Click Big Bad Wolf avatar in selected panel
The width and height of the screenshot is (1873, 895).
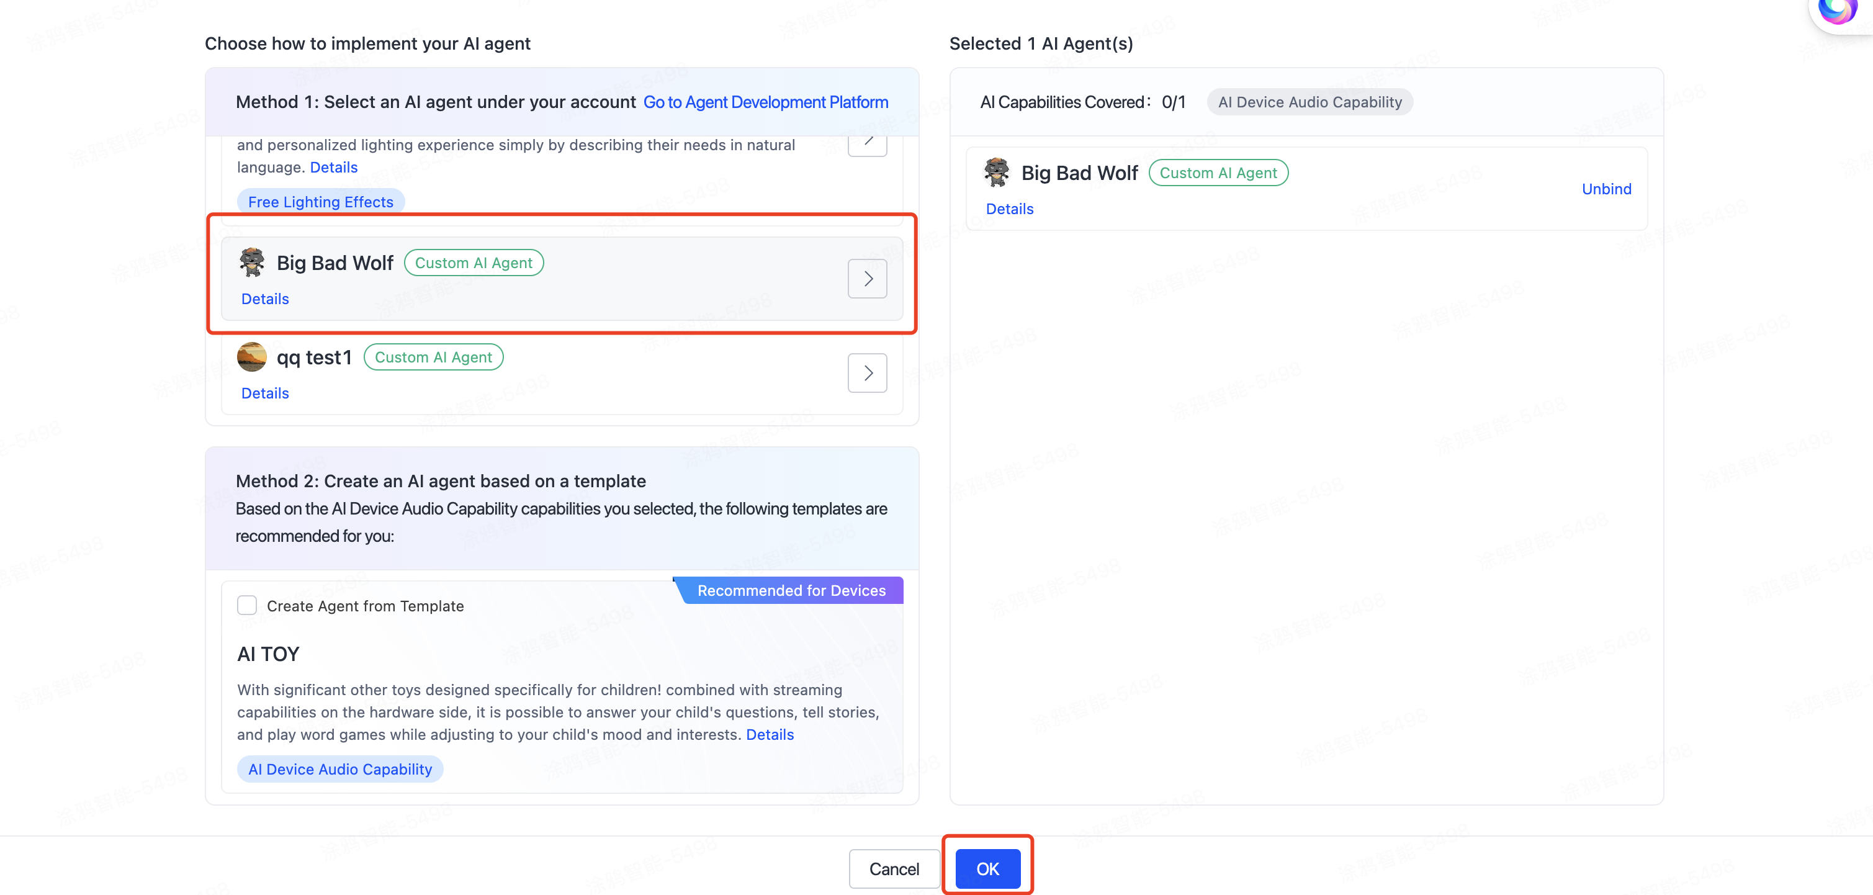click(996, 173)
